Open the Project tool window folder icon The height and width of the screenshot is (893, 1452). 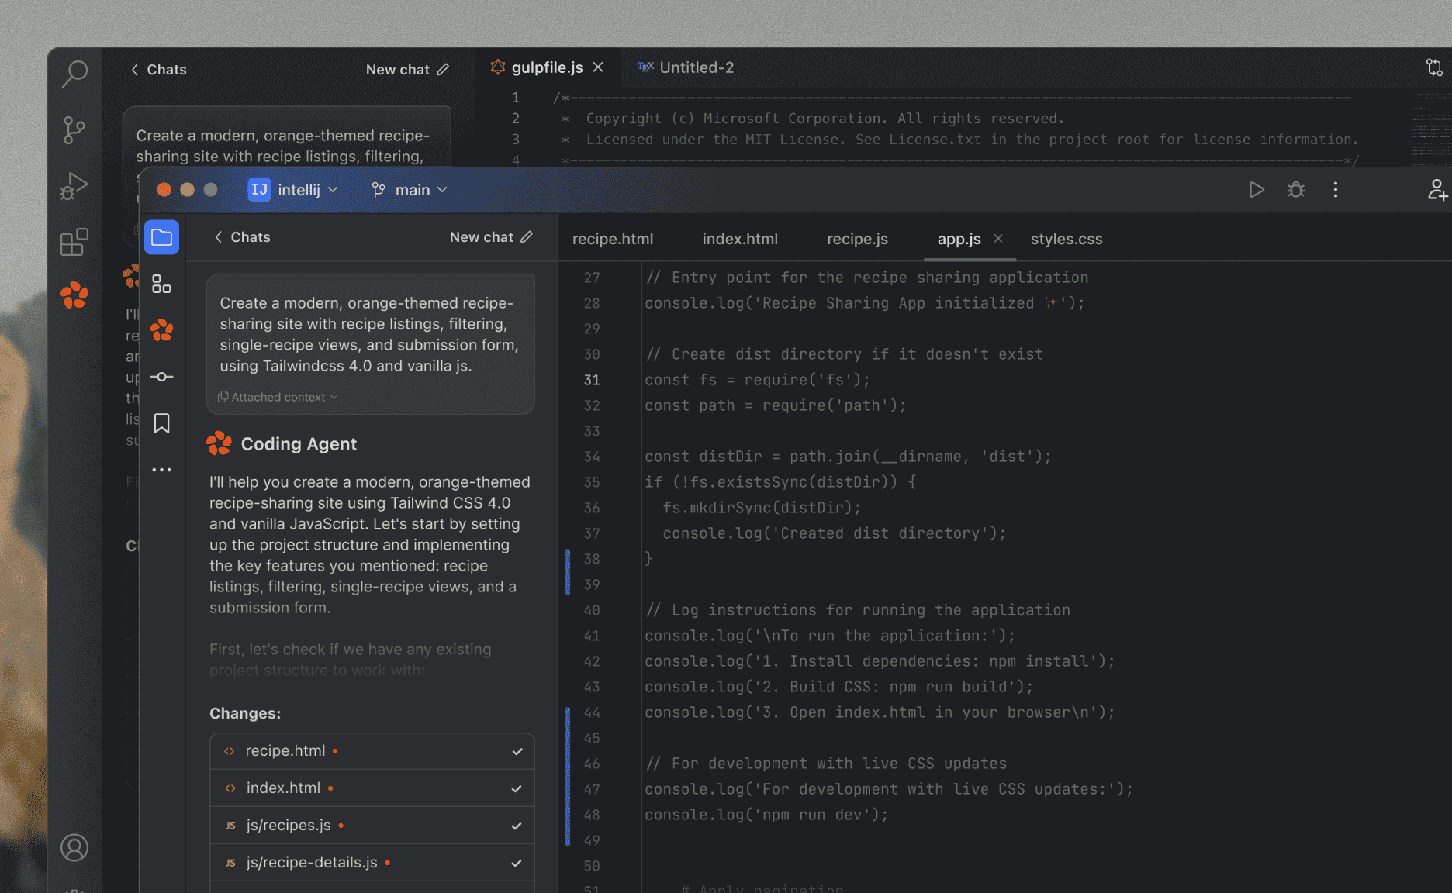161,236
